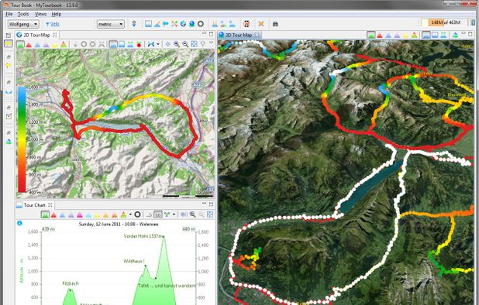Open the Tools menu
Viewport: 479px width, 305px height.
pos(23,14)
